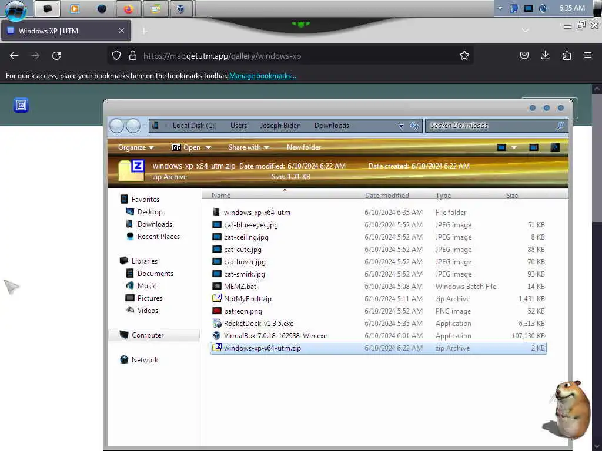Open the Explorer help icon
Image resolution: width=602 pixels, height=451 pixels.
point(555,147)
